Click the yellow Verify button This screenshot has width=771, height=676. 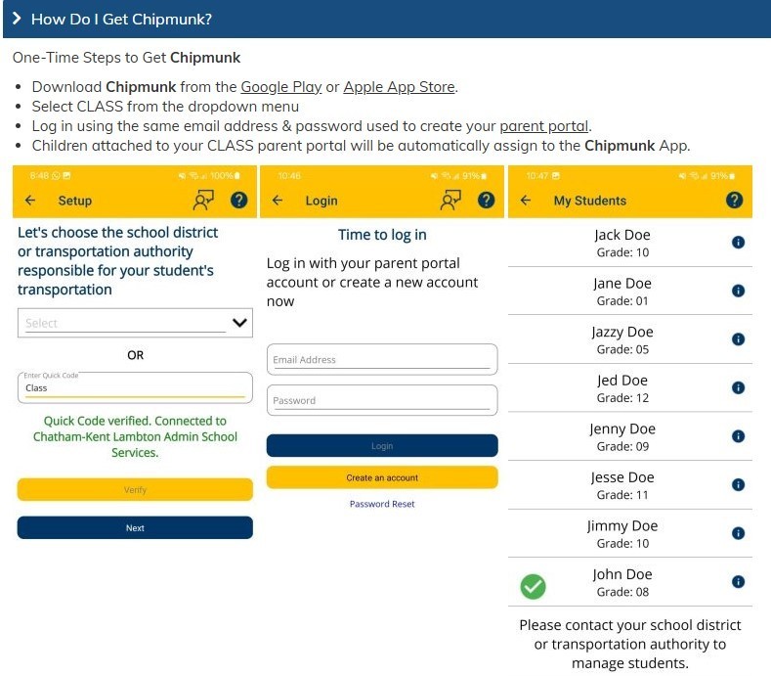135,490
